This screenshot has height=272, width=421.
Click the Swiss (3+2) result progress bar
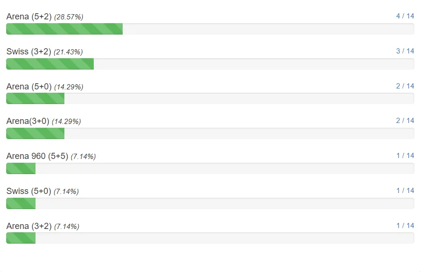pos(50,64)
